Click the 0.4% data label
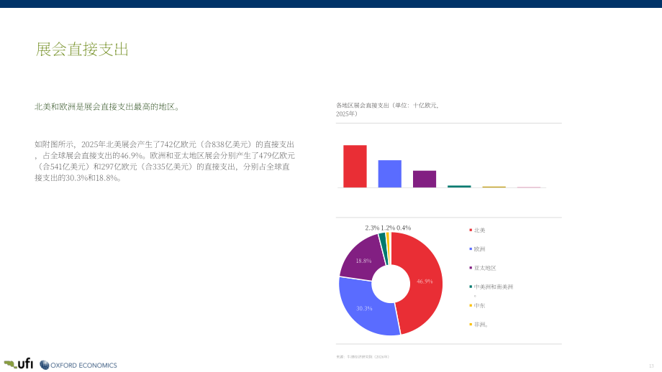Image resolution: width=662 pixels, height=372 pixels. point(404,228)
